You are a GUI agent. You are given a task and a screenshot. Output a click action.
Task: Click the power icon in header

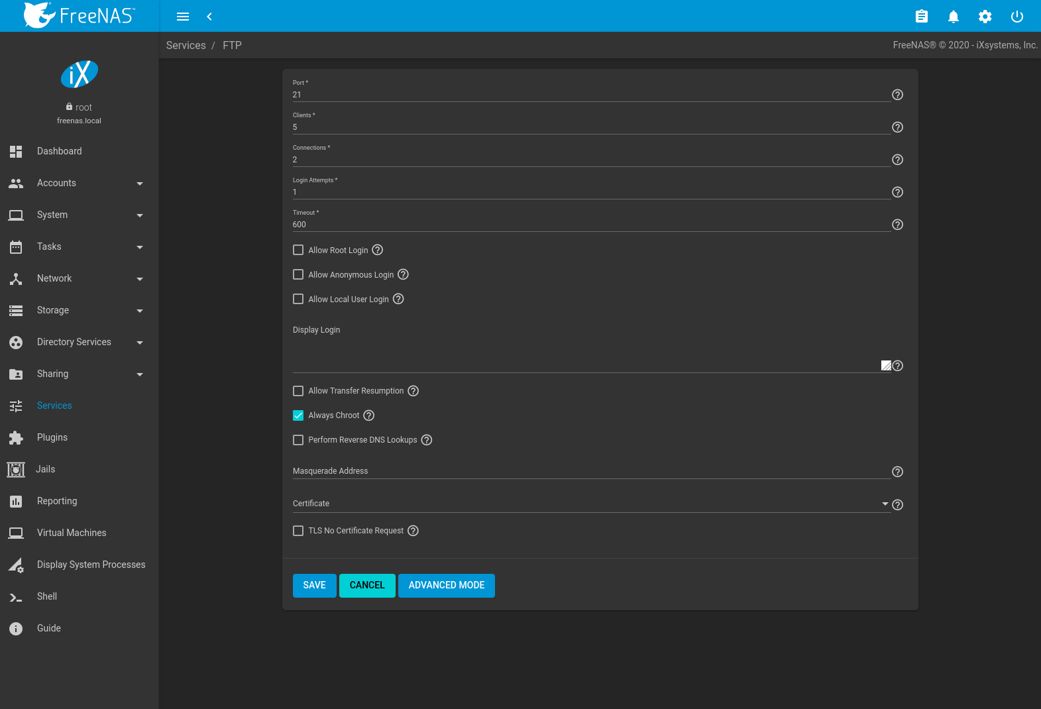[x=1016, y=17]
